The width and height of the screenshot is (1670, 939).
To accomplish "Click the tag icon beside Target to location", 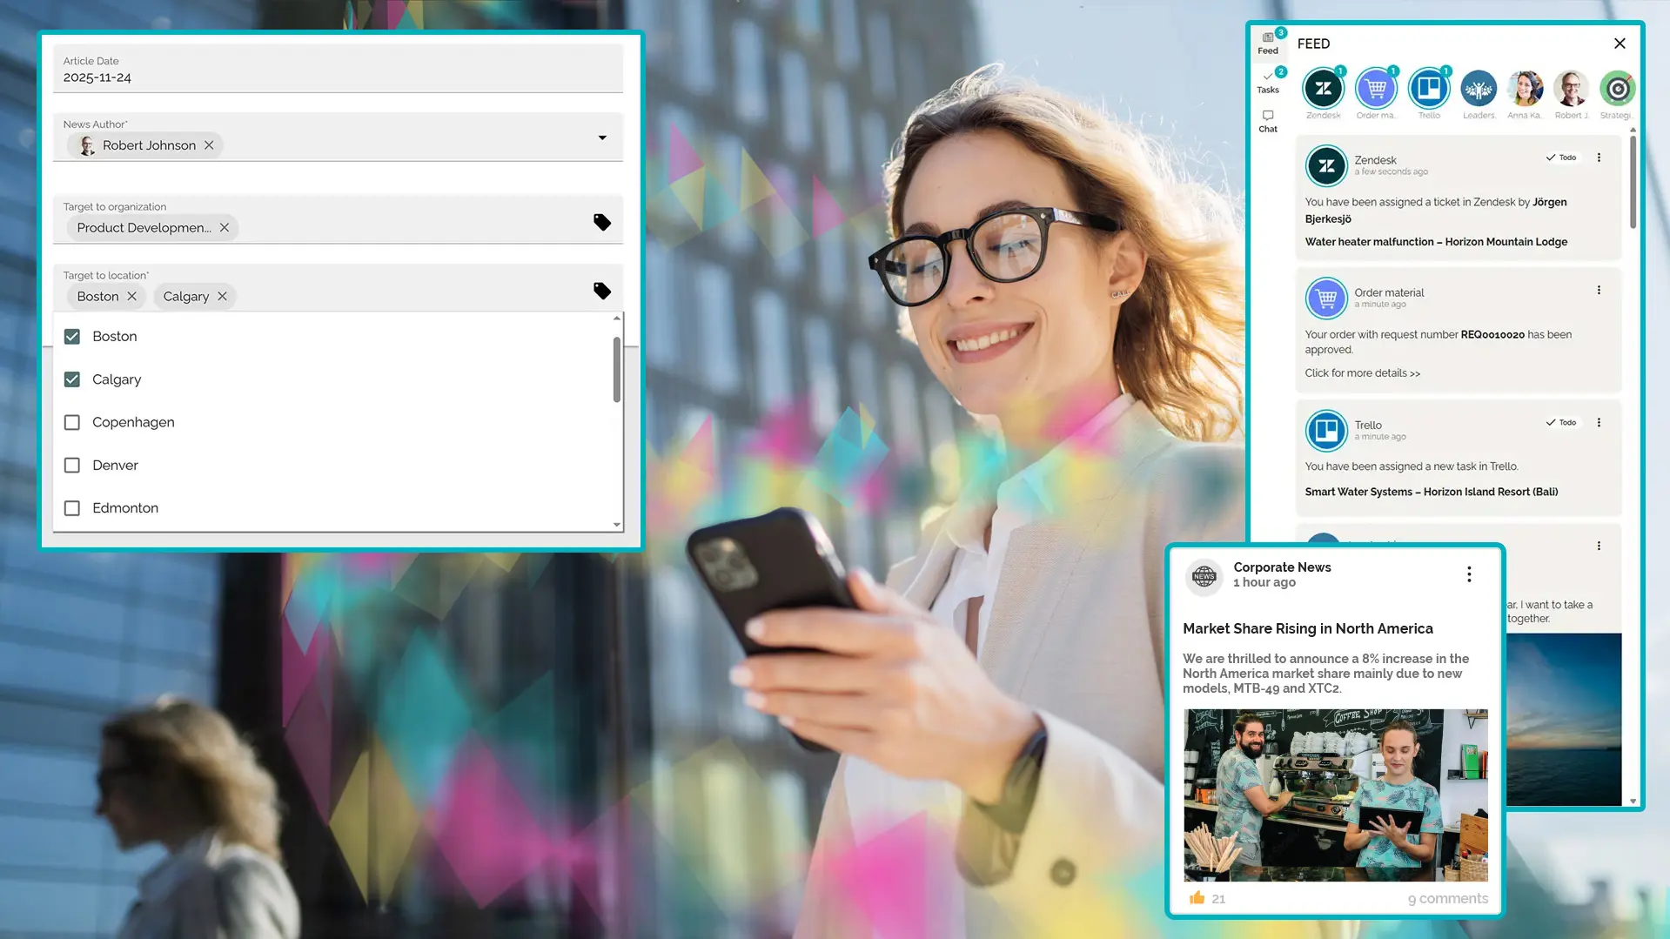I will [602, 291].
